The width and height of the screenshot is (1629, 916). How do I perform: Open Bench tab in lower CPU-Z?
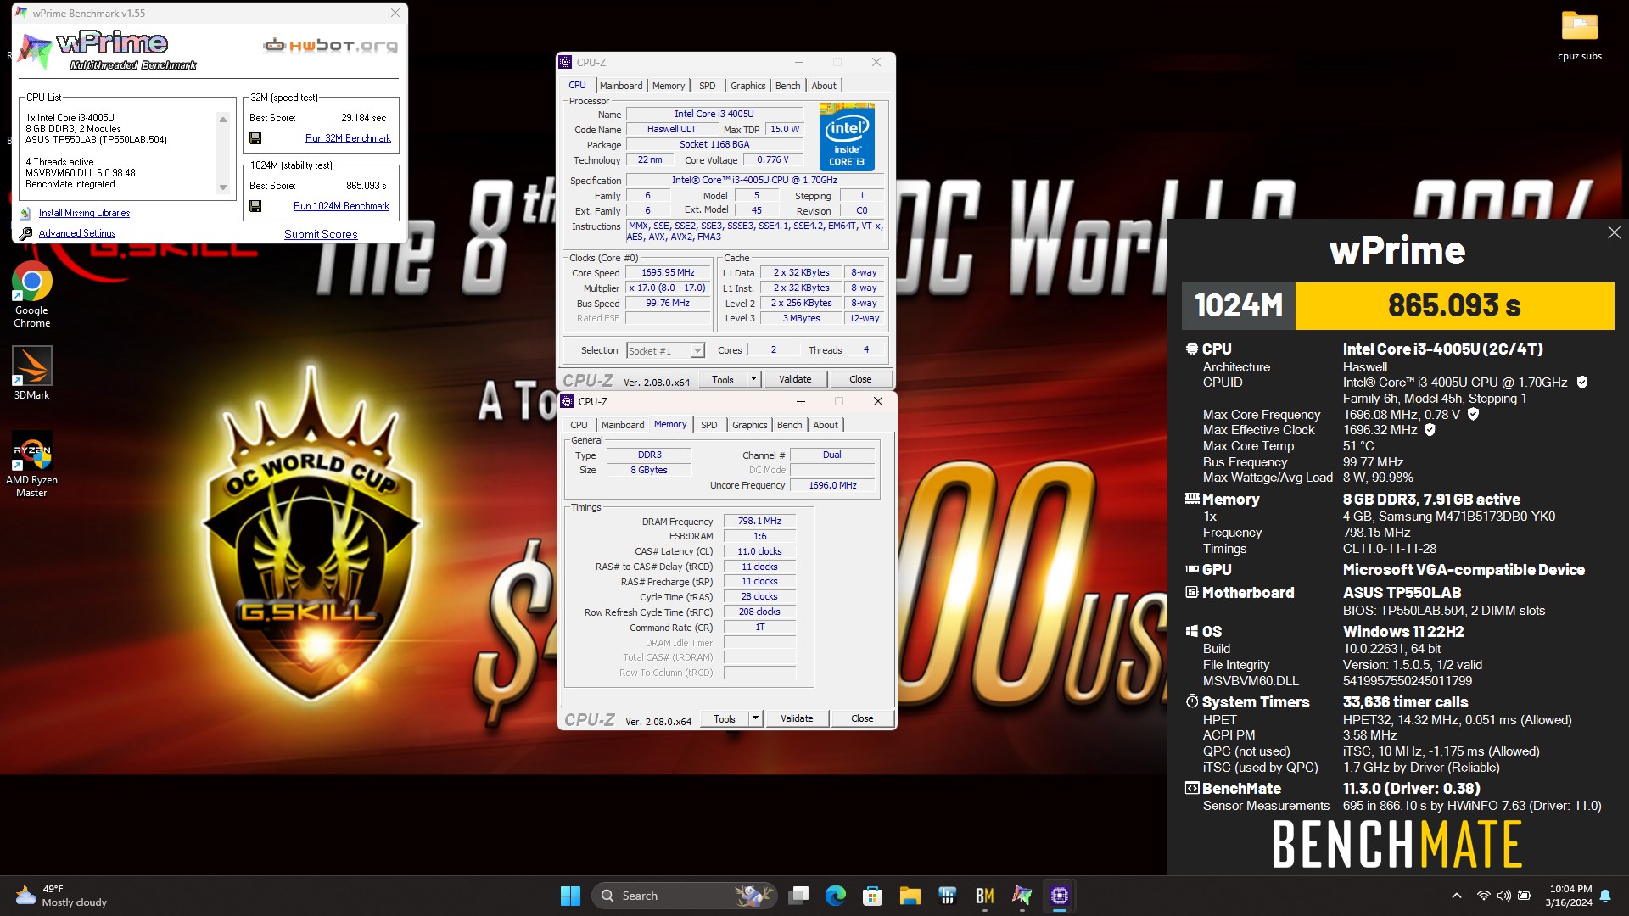tap(789, 425)
